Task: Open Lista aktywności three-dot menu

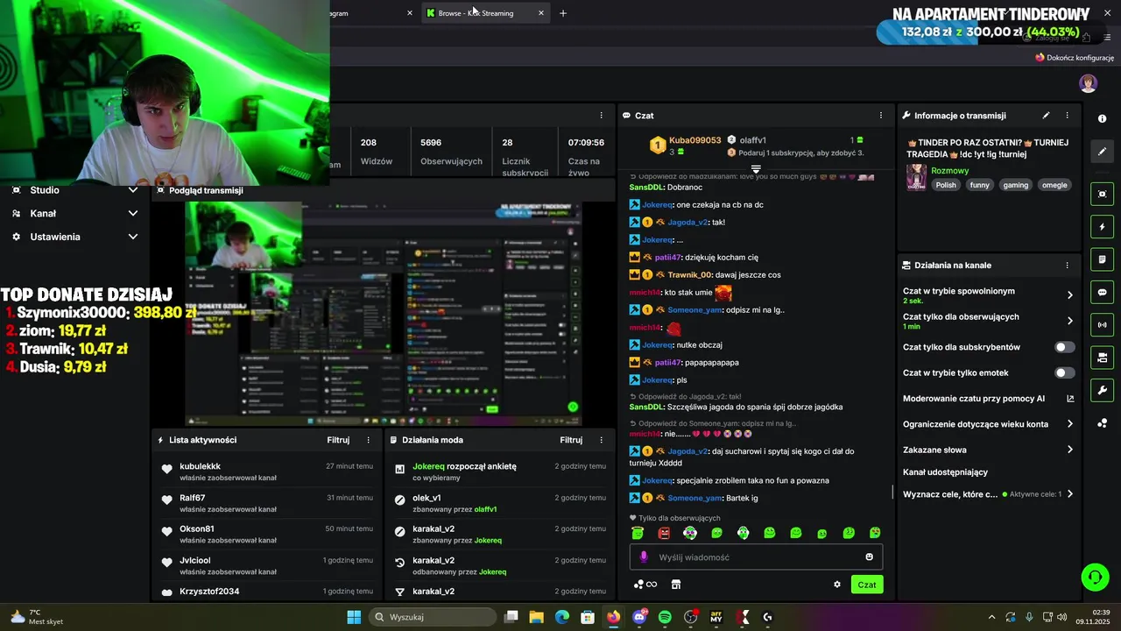Action: click(x=368, y=440)
